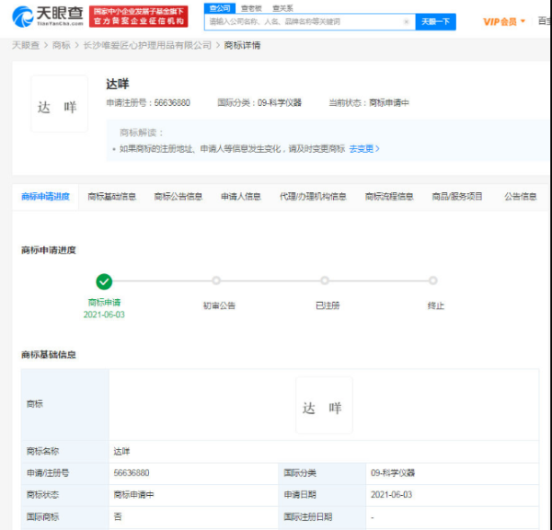Click the header status 商标申请中
The width and height of the screenshot is (552, 530).
pyautogui.click(x=388, y=103)
